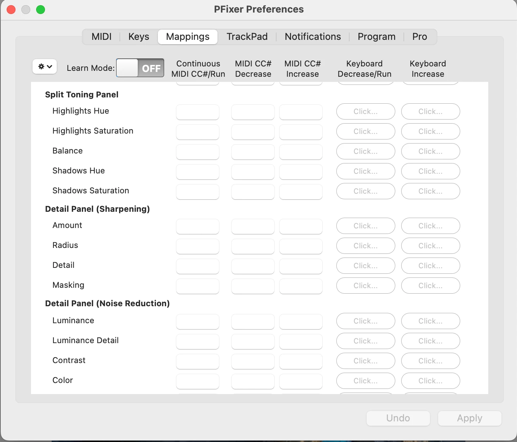Toggle the Learn Mode switch
517x442 pixels.
click(140, 68)
